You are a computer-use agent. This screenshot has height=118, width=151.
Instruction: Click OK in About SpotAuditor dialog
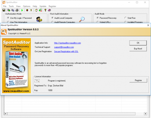pos(138,43)
